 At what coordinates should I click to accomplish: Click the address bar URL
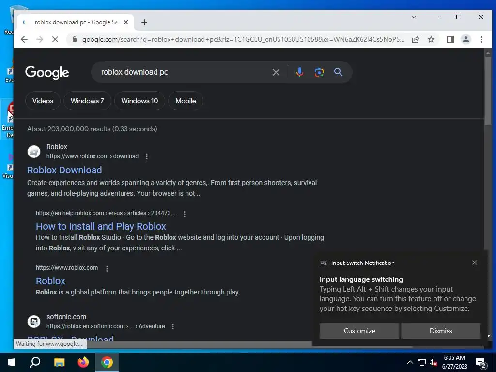tap(243, 39)
